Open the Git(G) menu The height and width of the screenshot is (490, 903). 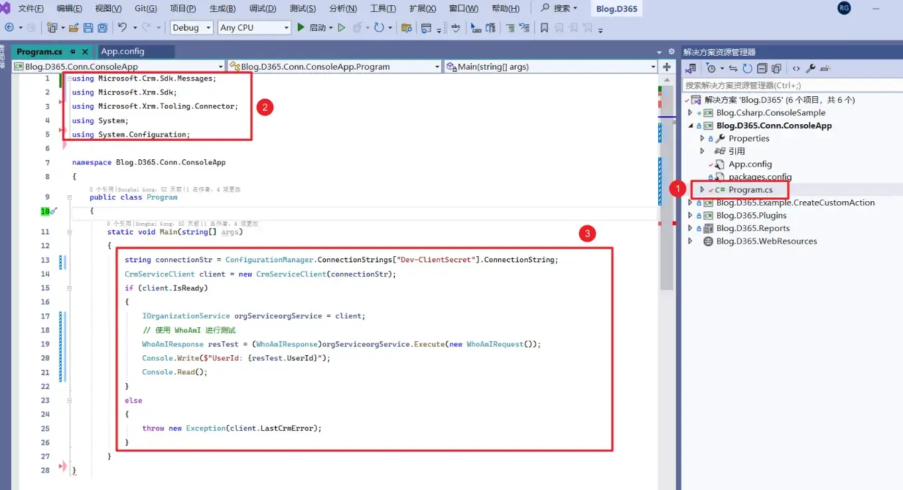point(146,9)
